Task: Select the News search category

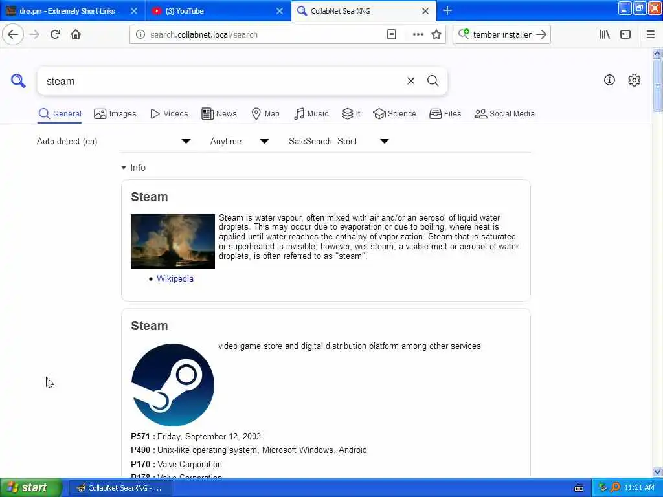Action: pos(219,114)
